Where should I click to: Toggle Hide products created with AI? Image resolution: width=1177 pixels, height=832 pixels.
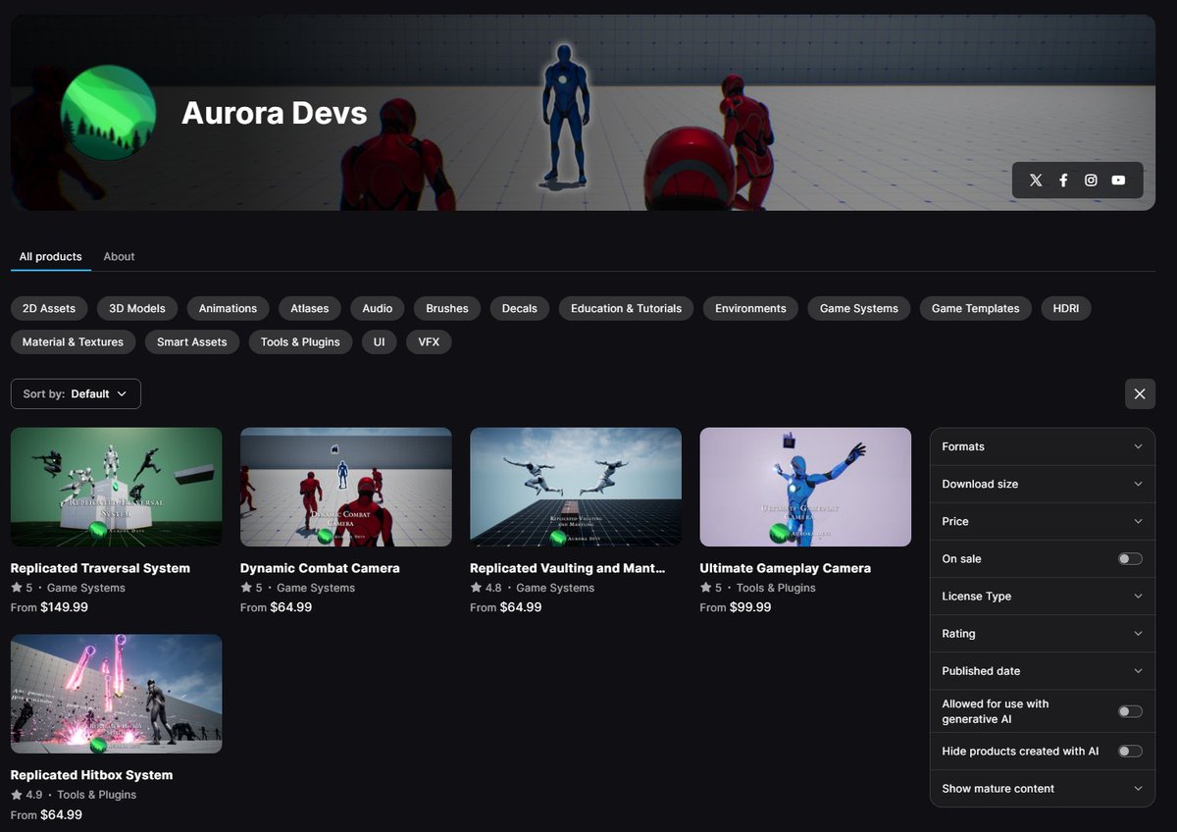(x=1130, y=751)
